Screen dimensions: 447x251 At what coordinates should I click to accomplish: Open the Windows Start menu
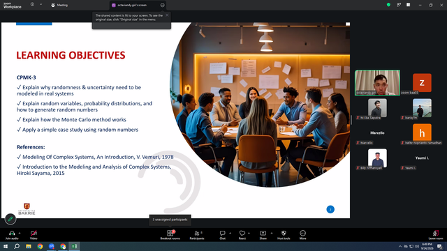6,246
